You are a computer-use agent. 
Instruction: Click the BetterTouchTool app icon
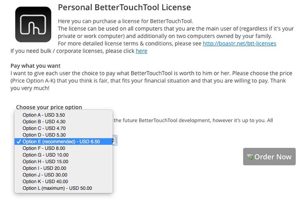tap(33, 24)
